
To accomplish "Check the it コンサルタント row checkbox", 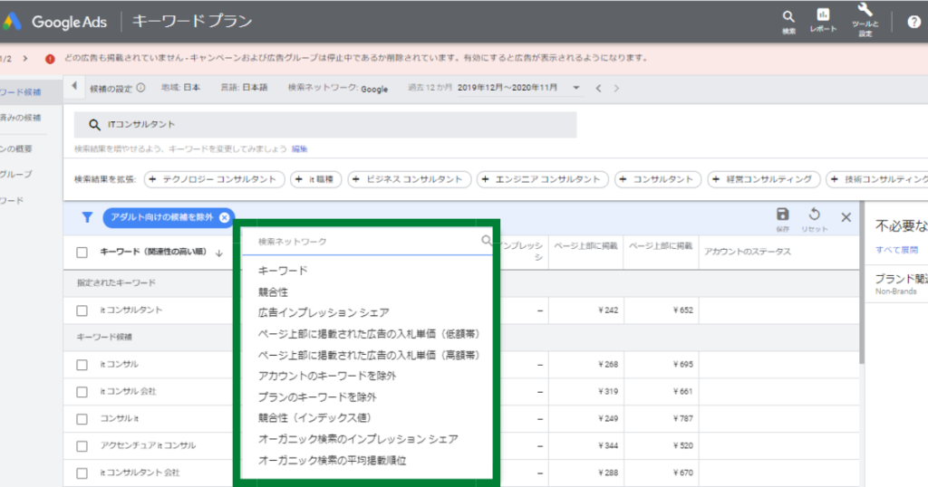I will point(82,310).
